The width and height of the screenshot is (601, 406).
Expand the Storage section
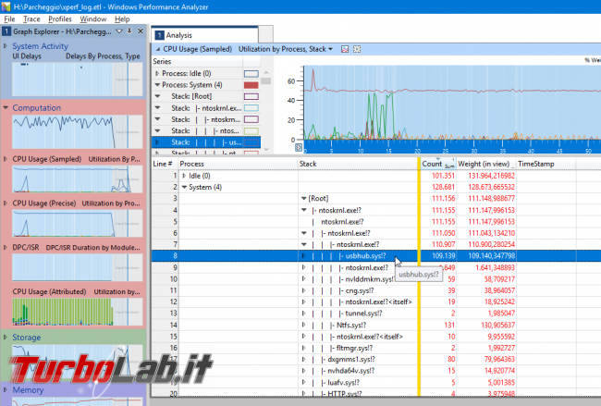click(x=6, y=338)
